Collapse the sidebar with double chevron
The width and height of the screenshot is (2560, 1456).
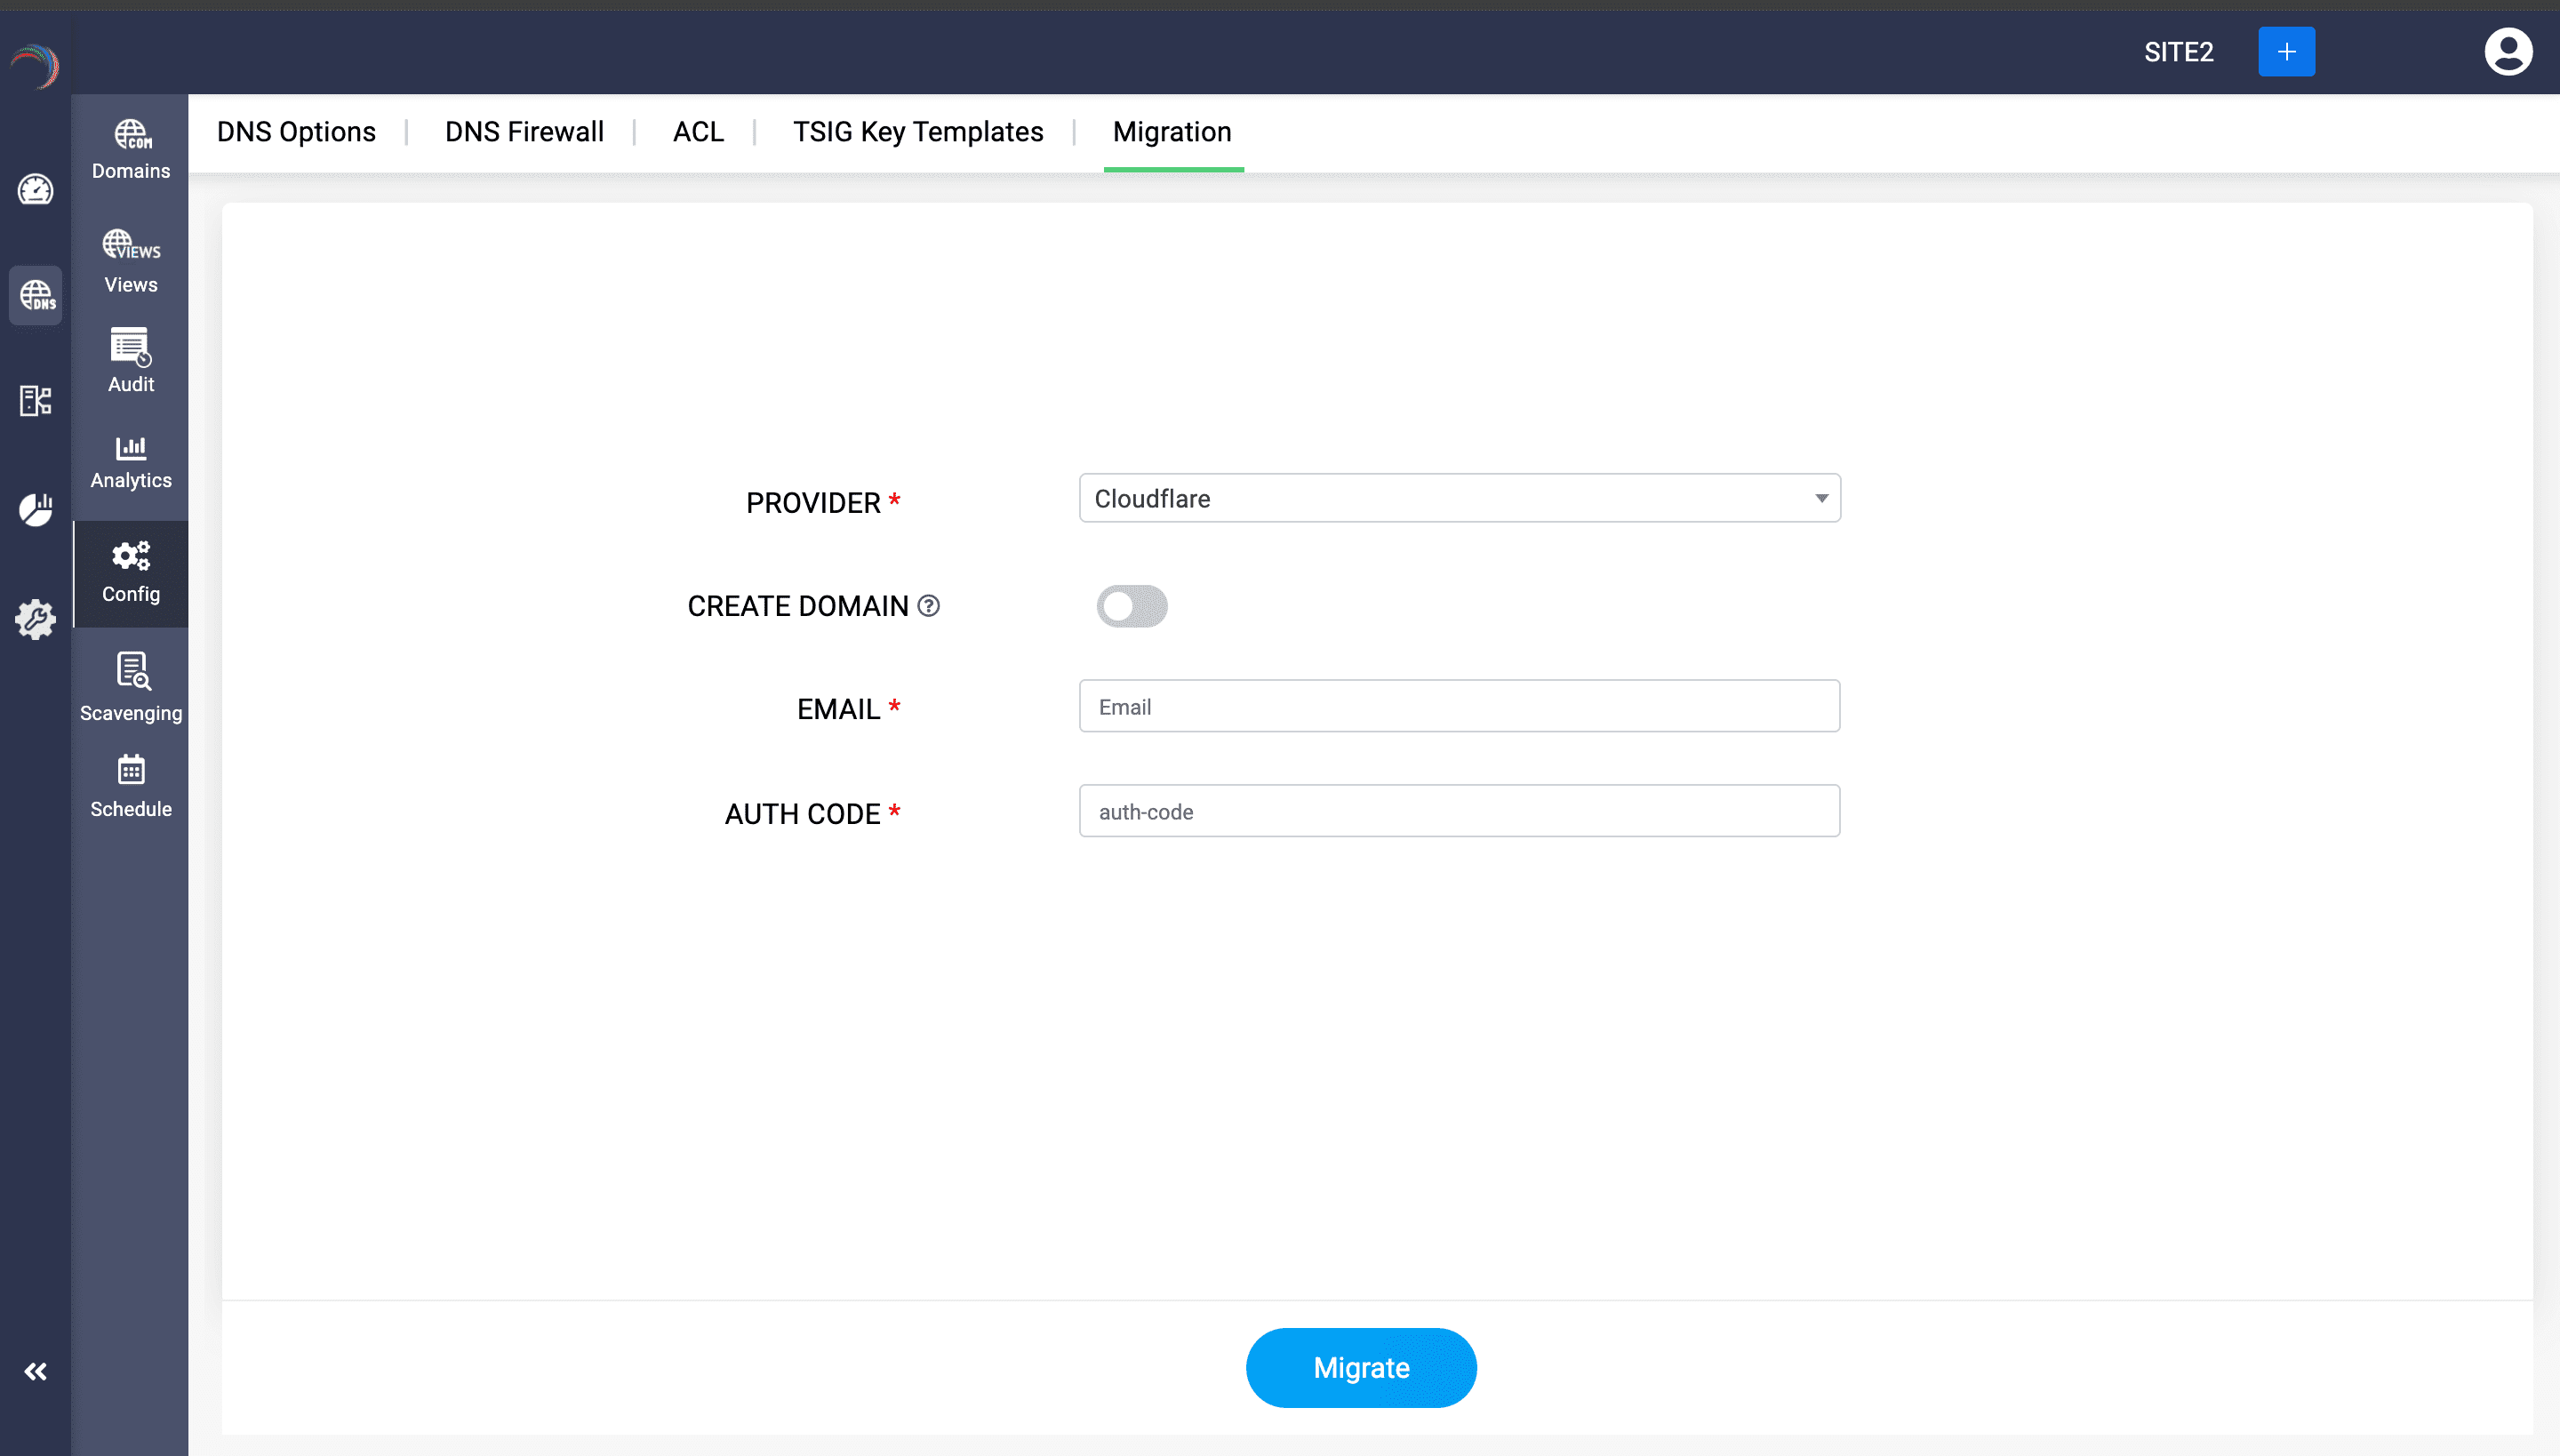(x=36, y=1371)
